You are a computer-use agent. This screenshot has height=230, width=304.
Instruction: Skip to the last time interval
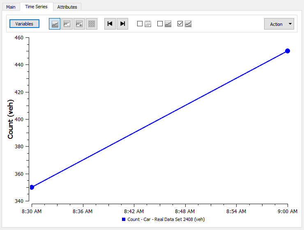coord(122,24)
